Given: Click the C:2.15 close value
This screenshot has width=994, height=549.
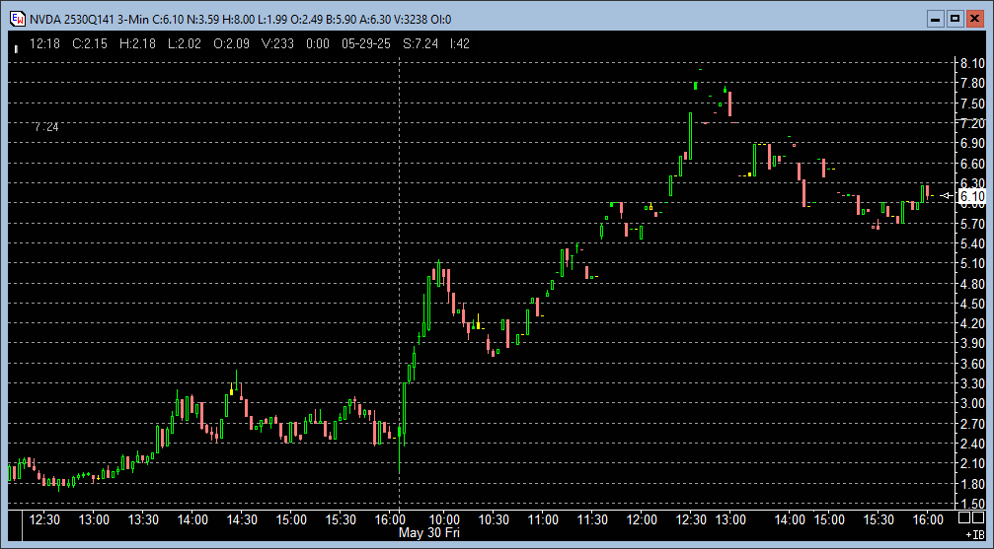Looking at the screenshot, I should (x=90, y=43).
